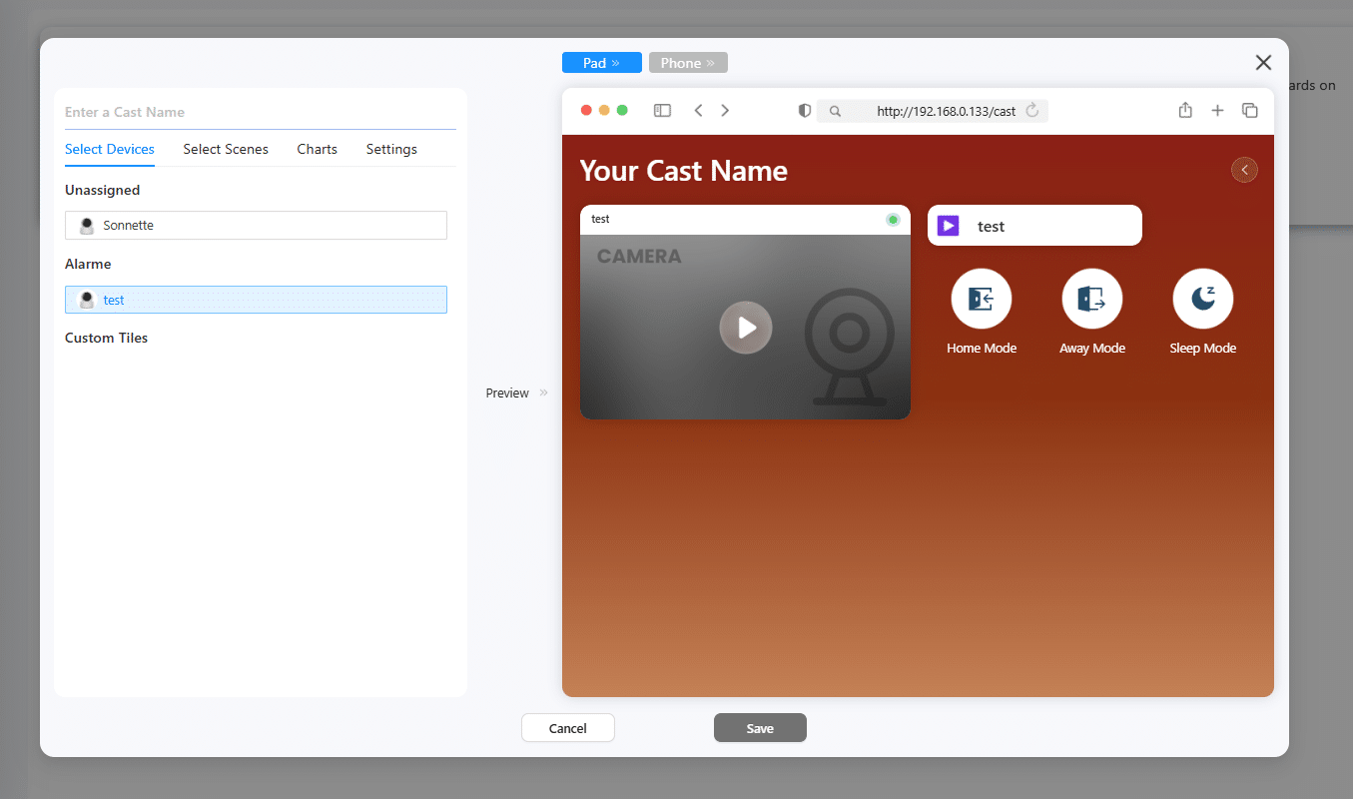This screenshot has width=1353, height=799.
Task: Collapse the cast side panel arrow
Action: tap(1244, 170)
